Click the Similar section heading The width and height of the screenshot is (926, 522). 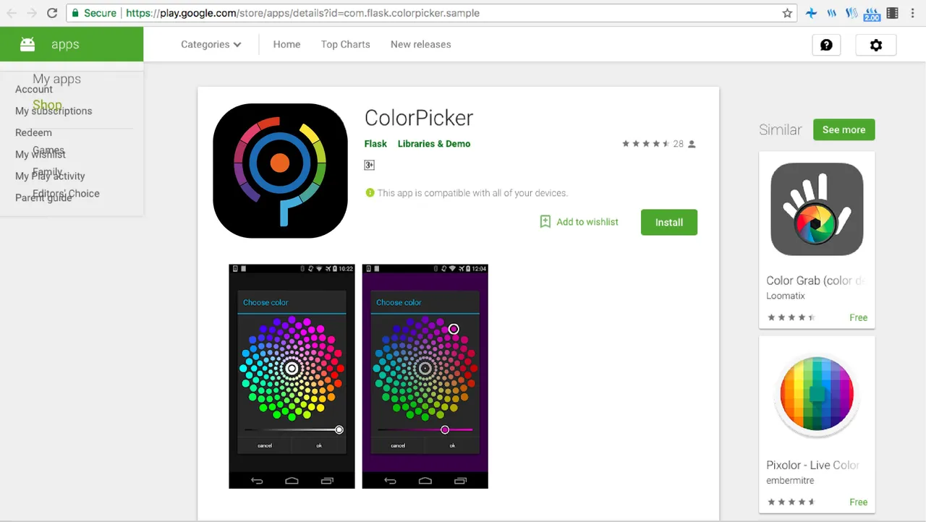pyautogui.click(x=780, y=129)
